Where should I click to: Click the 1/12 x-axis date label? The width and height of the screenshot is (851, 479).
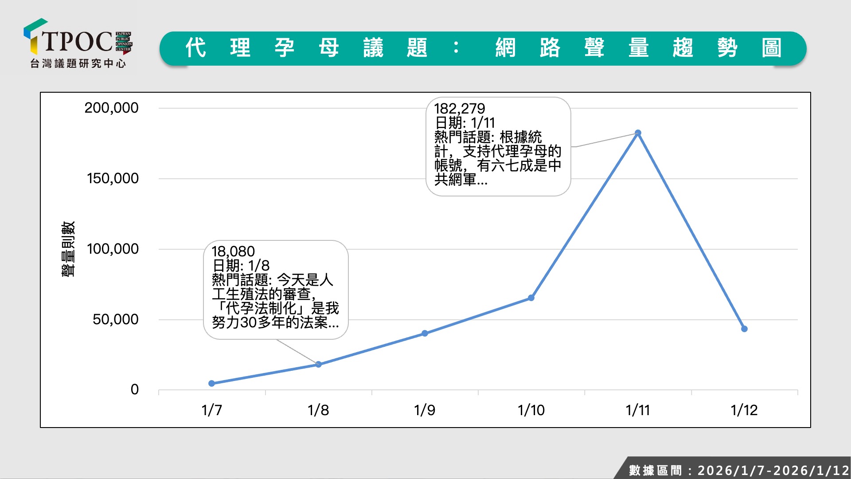coord(744,410)
